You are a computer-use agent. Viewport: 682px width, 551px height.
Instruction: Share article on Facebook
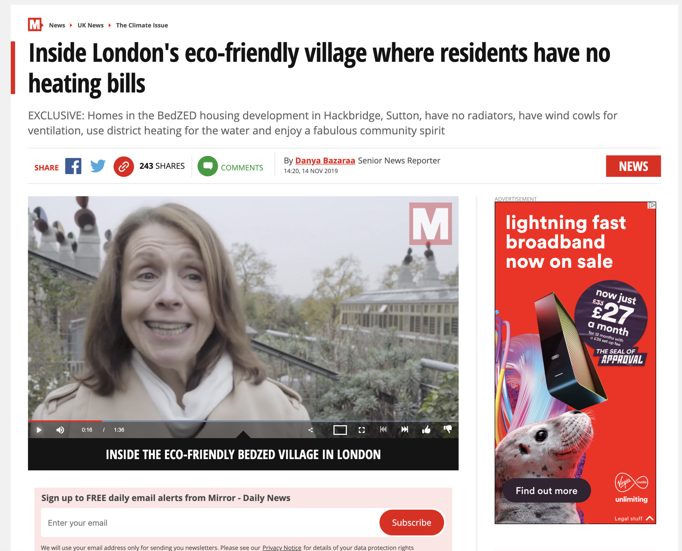point(73,166)
